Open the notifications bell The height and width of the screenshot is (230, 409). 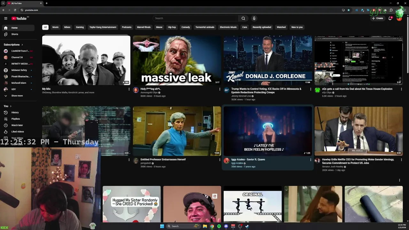390,18
